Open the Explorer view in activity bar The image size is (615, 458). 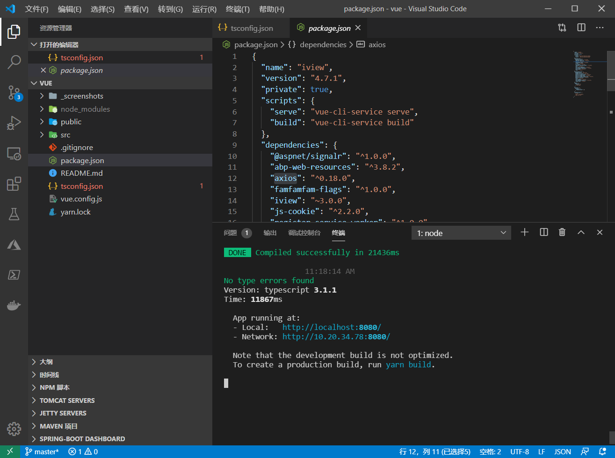tap(14, 32)
